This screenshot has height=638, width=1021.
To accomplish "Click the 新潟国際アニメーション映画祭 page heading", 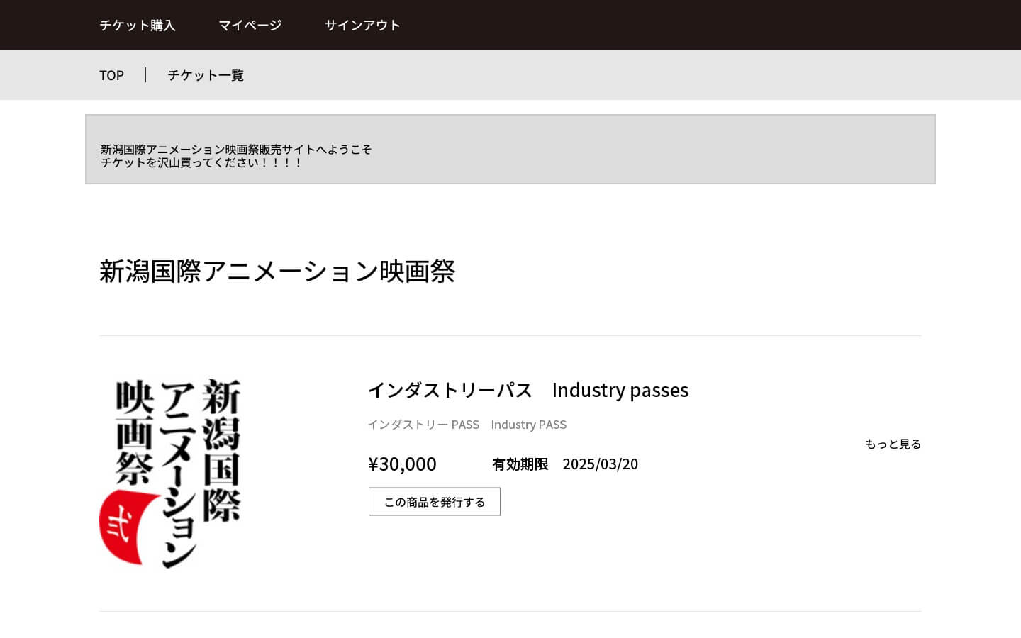I will tap(277, 272).
